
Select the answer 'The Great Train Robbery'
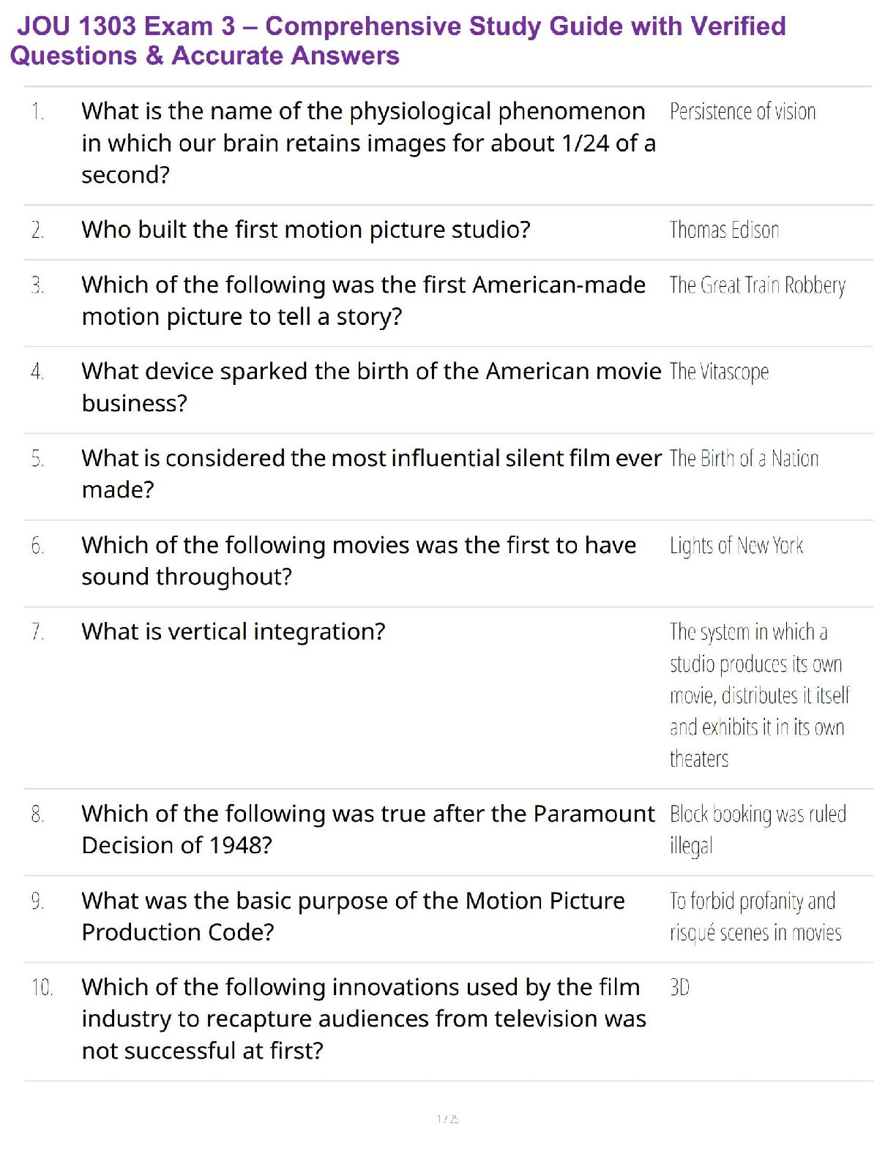click(757, 285)
